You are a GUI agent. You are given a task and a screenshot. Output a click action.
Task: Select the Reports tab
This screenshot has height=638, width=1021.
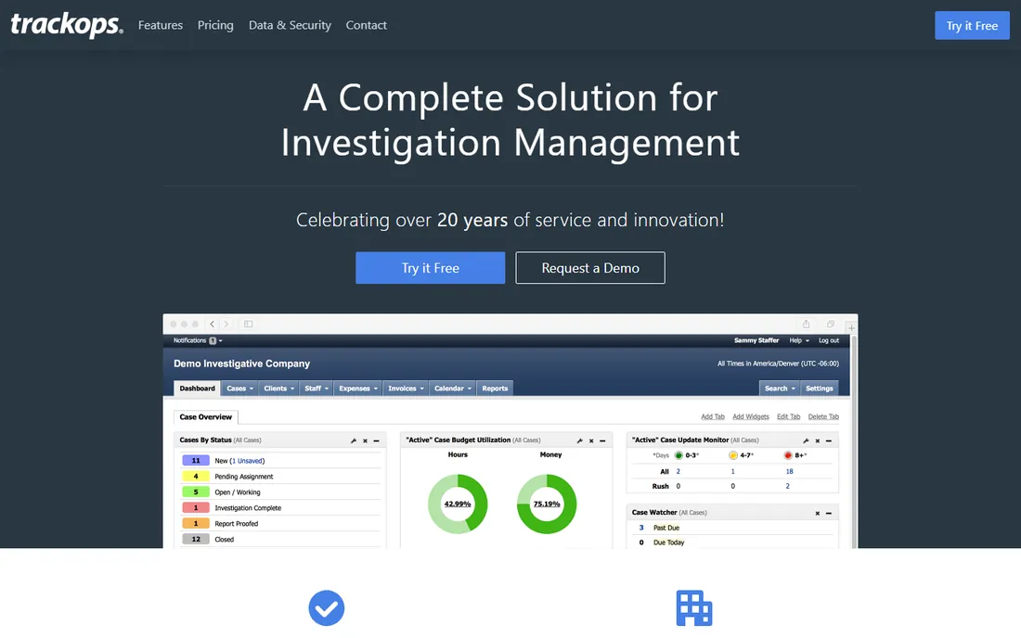tap(495, 389)
